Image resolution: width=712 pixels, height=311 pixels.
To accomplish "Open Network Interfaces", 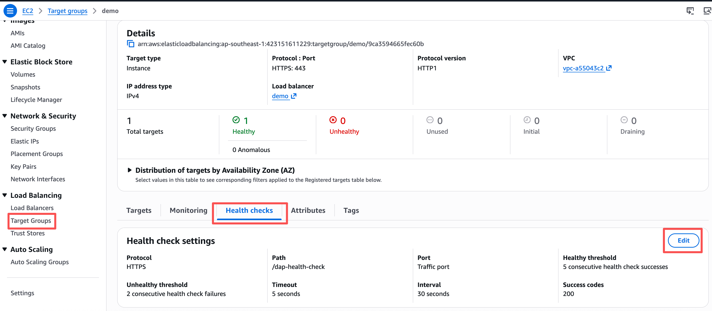I will 38,179.
